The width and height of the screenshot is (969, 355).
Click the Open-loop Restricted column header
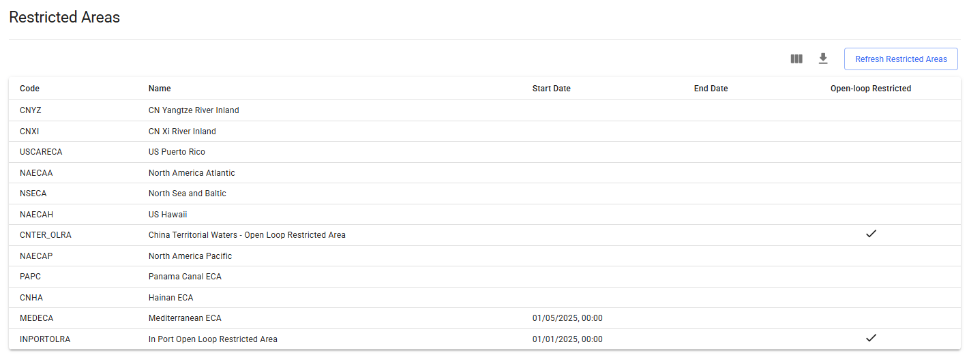[x=870, y=89]
